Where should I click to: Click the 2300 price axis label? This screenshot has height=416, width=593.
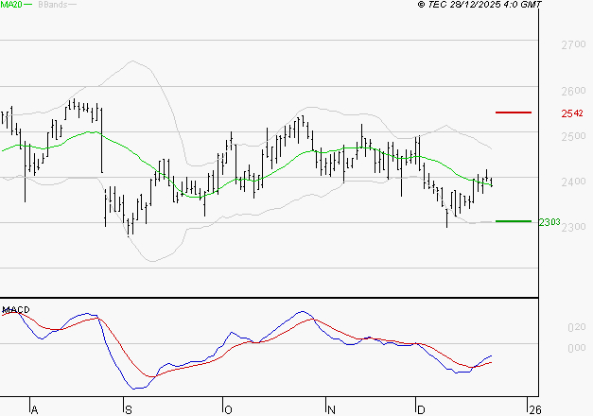[573, 227]
